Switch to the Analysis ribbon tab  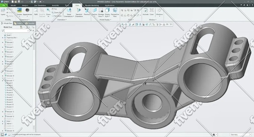coord(25,5)
